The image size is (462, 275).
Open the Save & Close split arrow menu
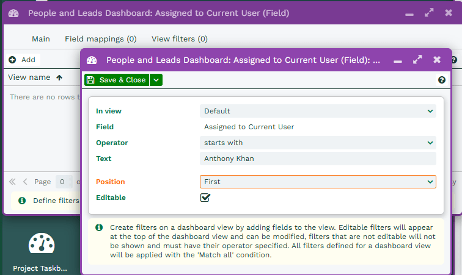click(x=156, y=80)
